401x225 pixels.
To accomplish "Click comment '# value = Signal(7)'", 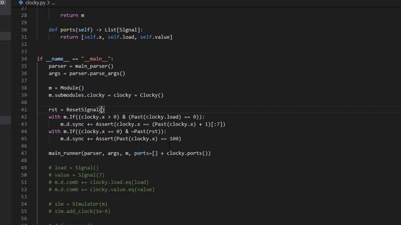I will tap(76, 175).
